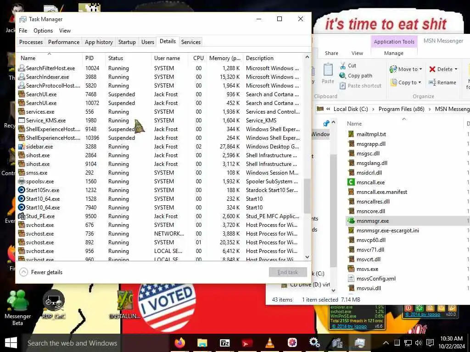Sort processes by PID column
Screen dimensions: 470x352
94,58
